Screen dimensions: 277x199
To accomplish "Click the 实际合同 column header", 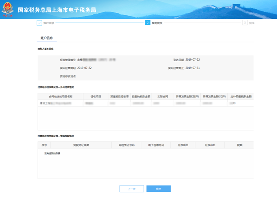I will click(x=163, y=97).
